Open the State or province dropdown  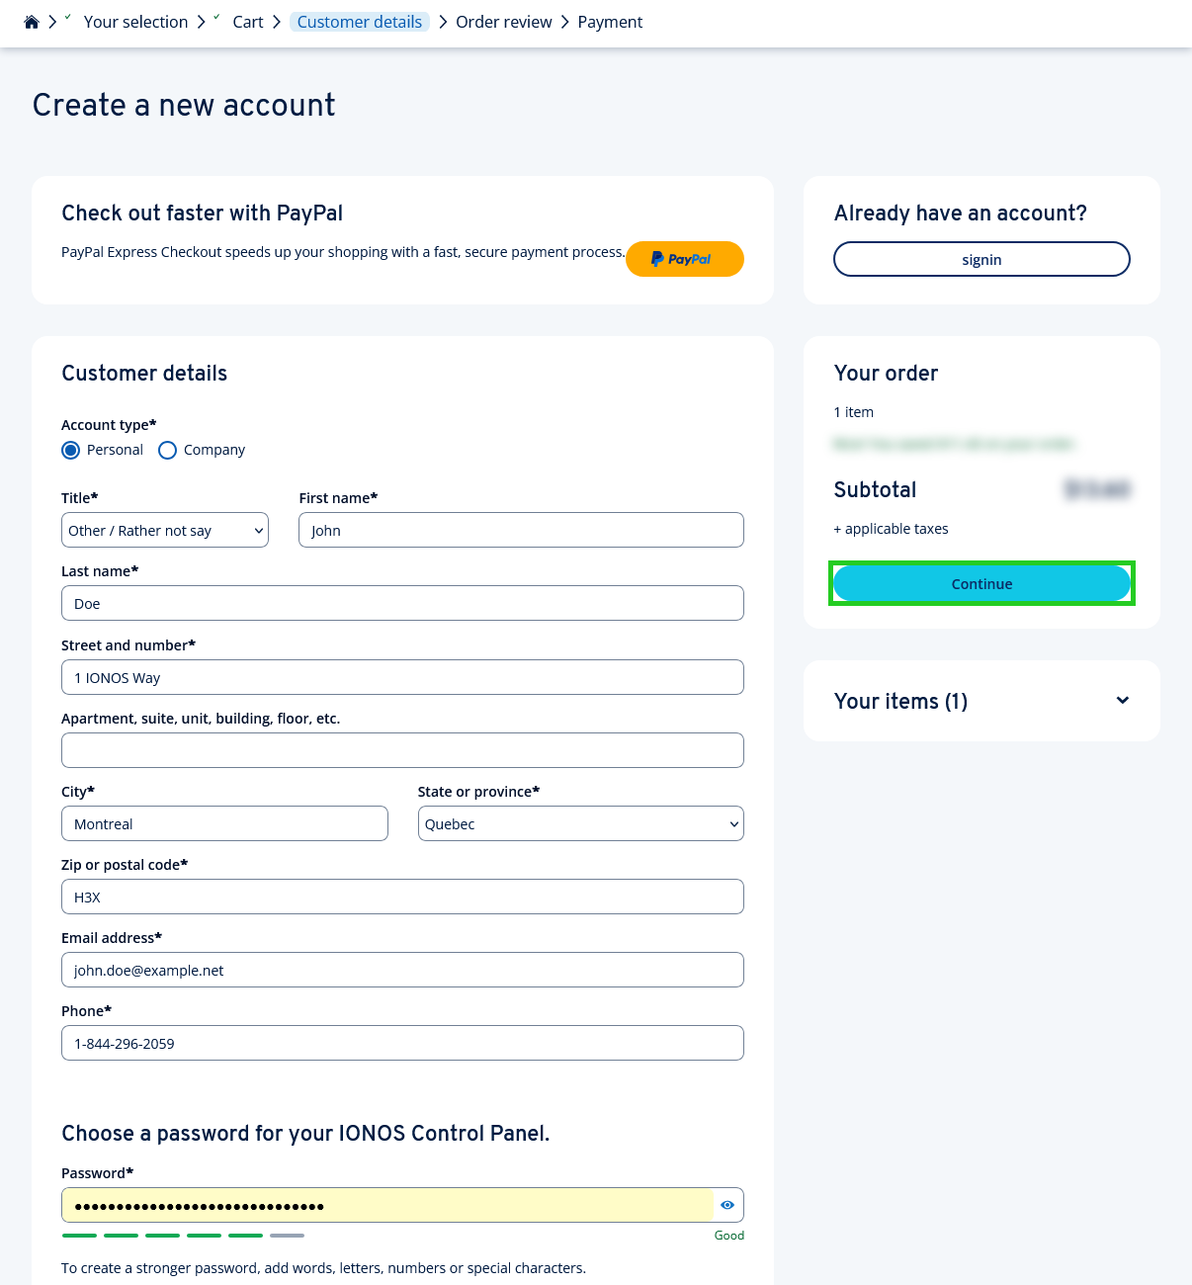580,824
